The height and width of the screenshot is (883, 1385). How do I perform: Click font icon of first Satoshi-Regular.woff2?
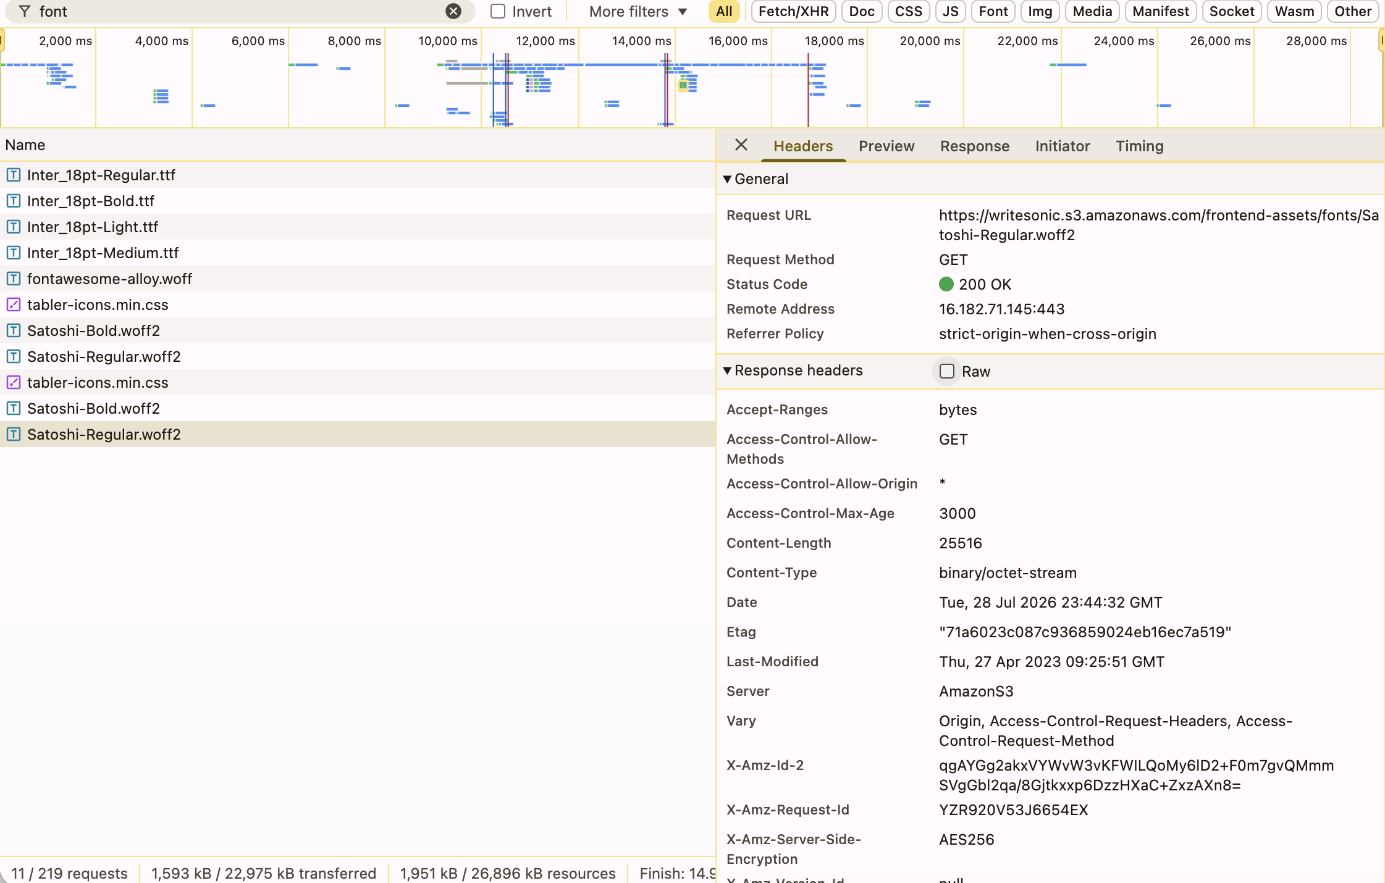click(14, 356)
